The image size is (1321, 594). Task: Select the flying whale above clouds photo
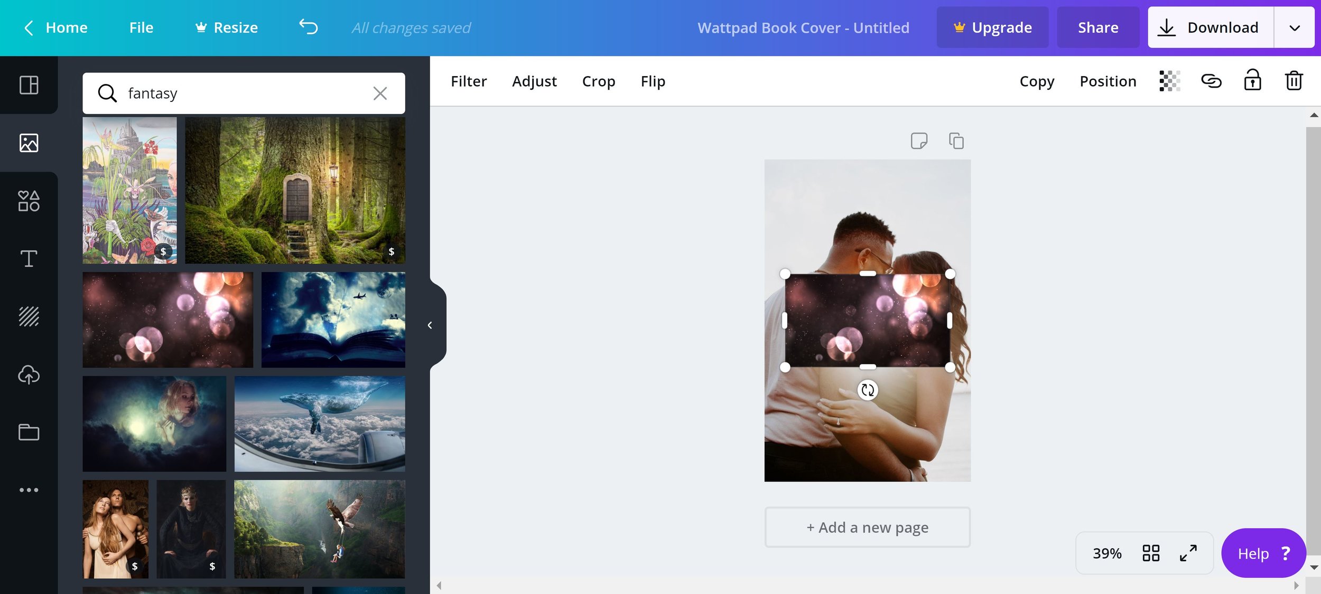coord(320,423)
